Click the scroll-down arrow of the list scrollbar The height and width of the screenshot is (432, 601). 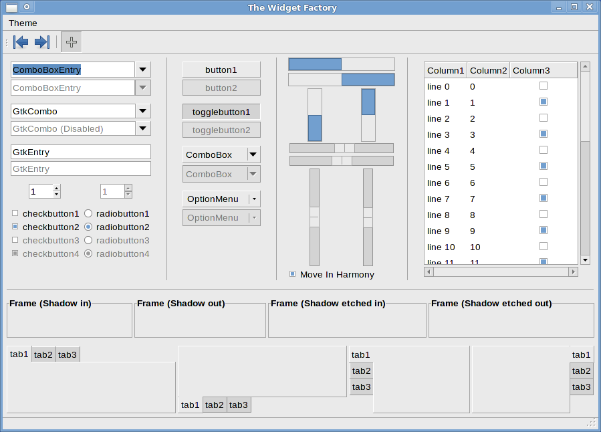[585, 259]
